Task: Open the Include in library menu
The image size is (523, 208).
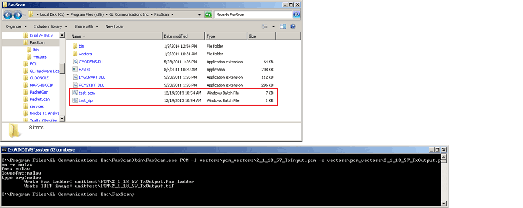Action: [50, 26]
